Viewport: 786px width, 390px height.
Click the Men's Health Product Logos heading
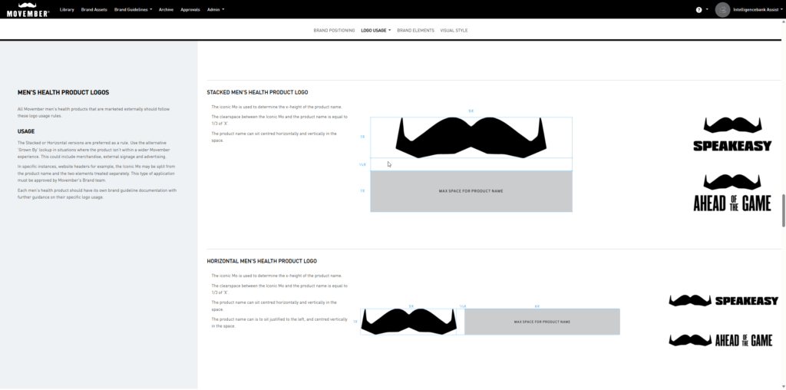click(63, 93)
